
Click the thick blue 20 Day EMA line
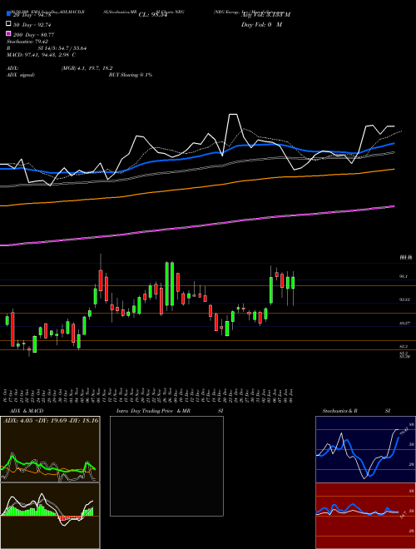point(196,156)
